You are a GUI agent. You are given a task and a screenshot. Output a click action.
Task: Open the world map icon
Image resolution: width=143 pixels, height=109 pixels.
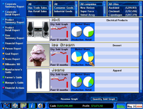click(23, 106)
